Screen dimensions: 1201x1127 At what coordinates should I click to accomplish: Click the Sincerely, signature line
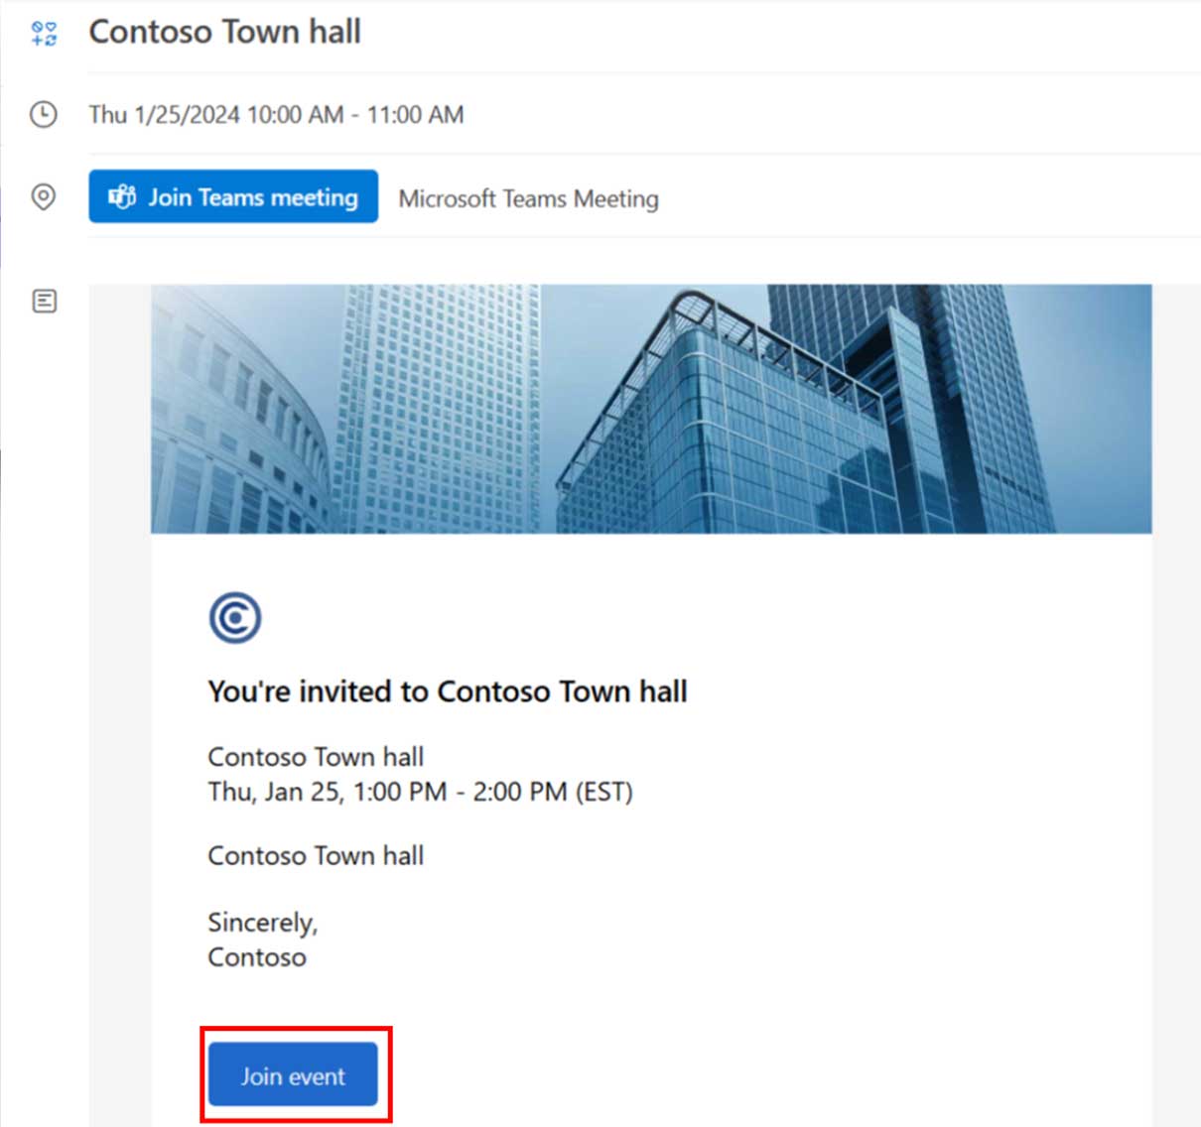coord(262,923)
